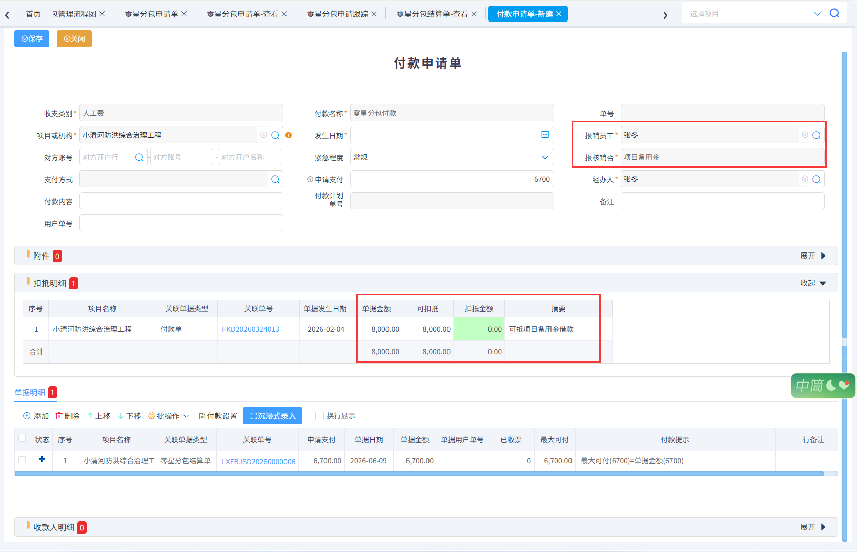Expand the 附件 section

coord(813,256)
